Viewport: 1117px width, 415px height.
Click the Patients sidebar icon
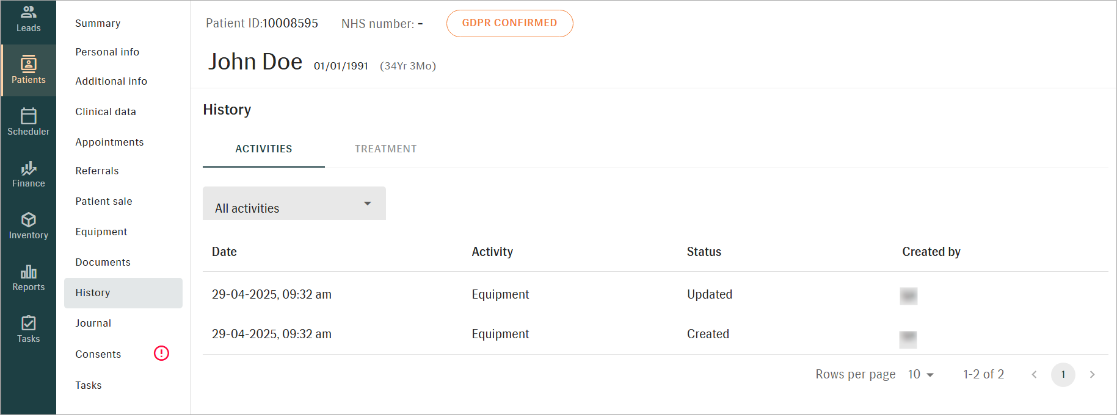tap(28, 64)
